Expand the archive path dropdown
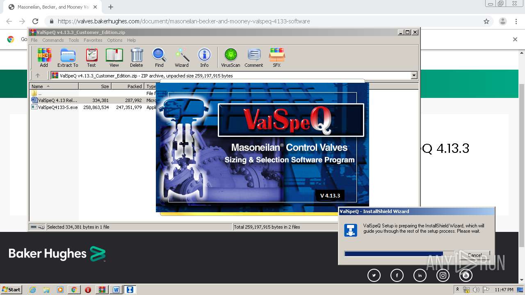Image resolution: width=525 pixels, height=295 pixels. (x=414, y=75)
